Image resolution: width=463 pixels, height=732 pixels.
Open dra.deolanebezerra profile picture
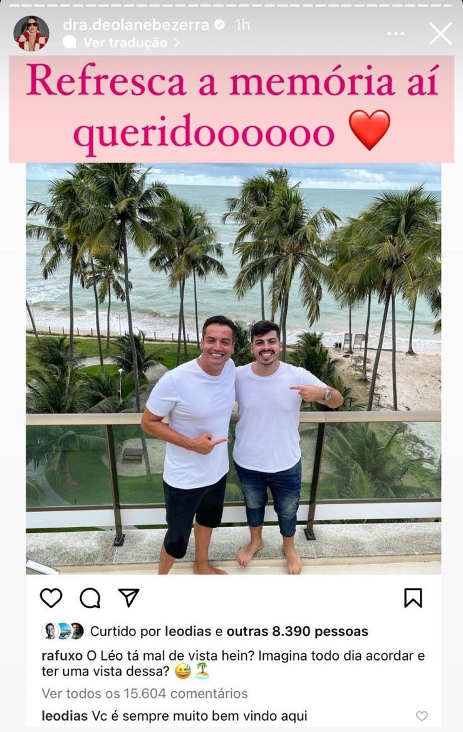pyautogui.click(x=31, y=33)
